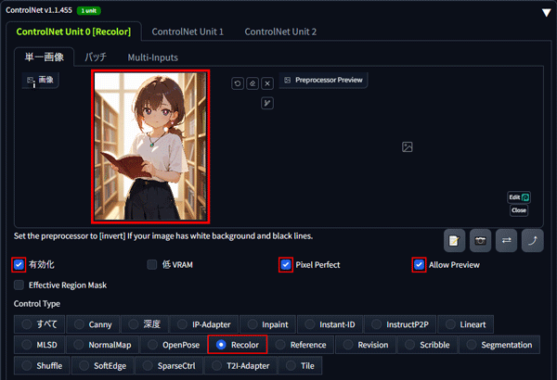The width and height of the screenshot is (557, 380).
Task: Click the eraser icon above the image
Action: point(253,83)
